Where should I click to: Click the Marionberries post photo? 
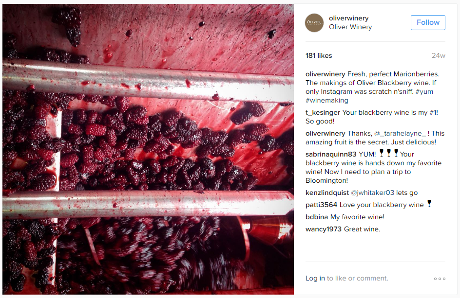click(148, 149)
